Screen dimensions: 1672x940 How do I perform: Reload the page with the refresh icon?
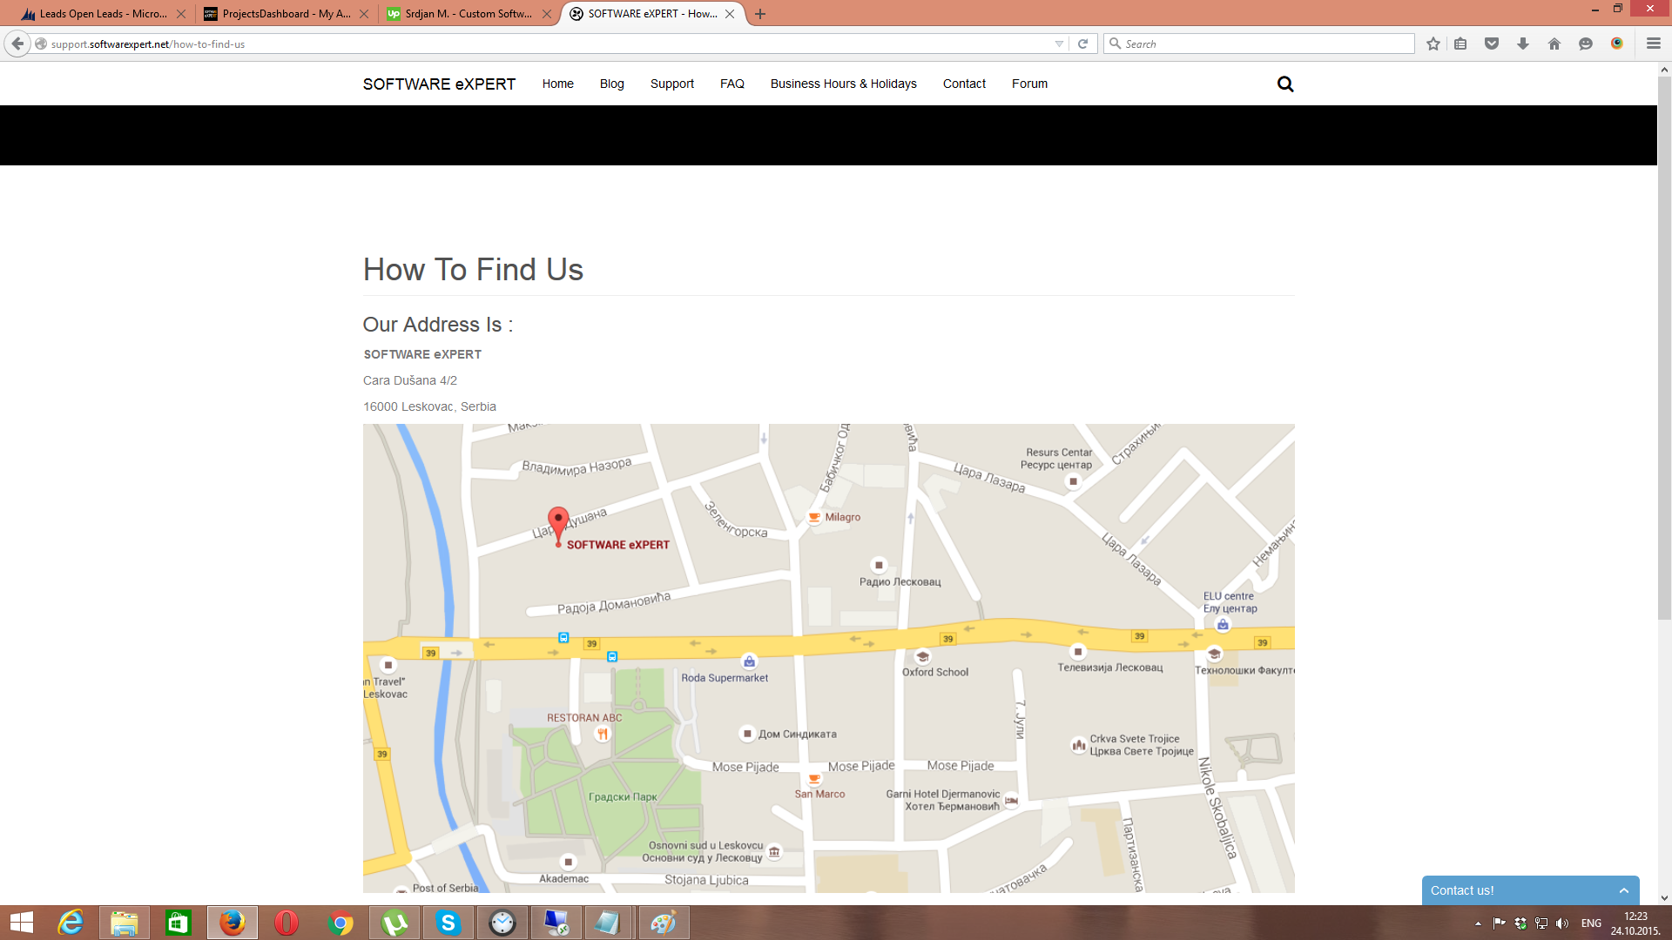coord(1082,44)
